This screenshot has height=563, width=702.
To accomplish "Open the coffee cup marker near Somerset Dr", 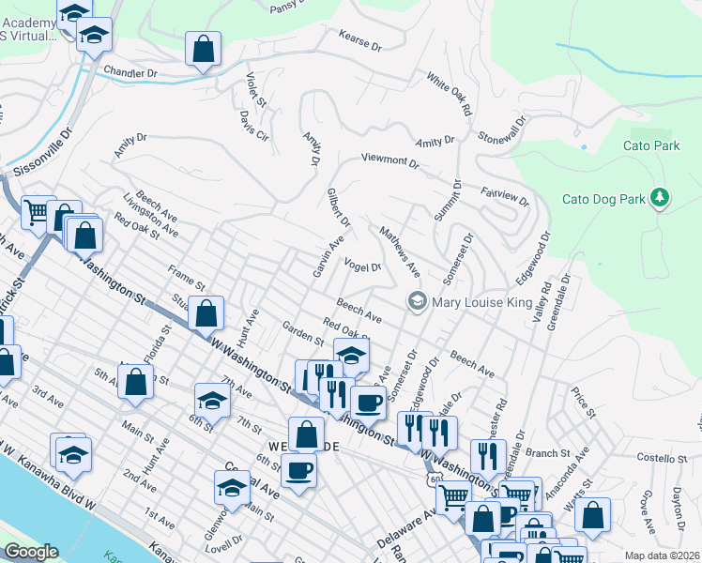I will click(x=368, y=405).
